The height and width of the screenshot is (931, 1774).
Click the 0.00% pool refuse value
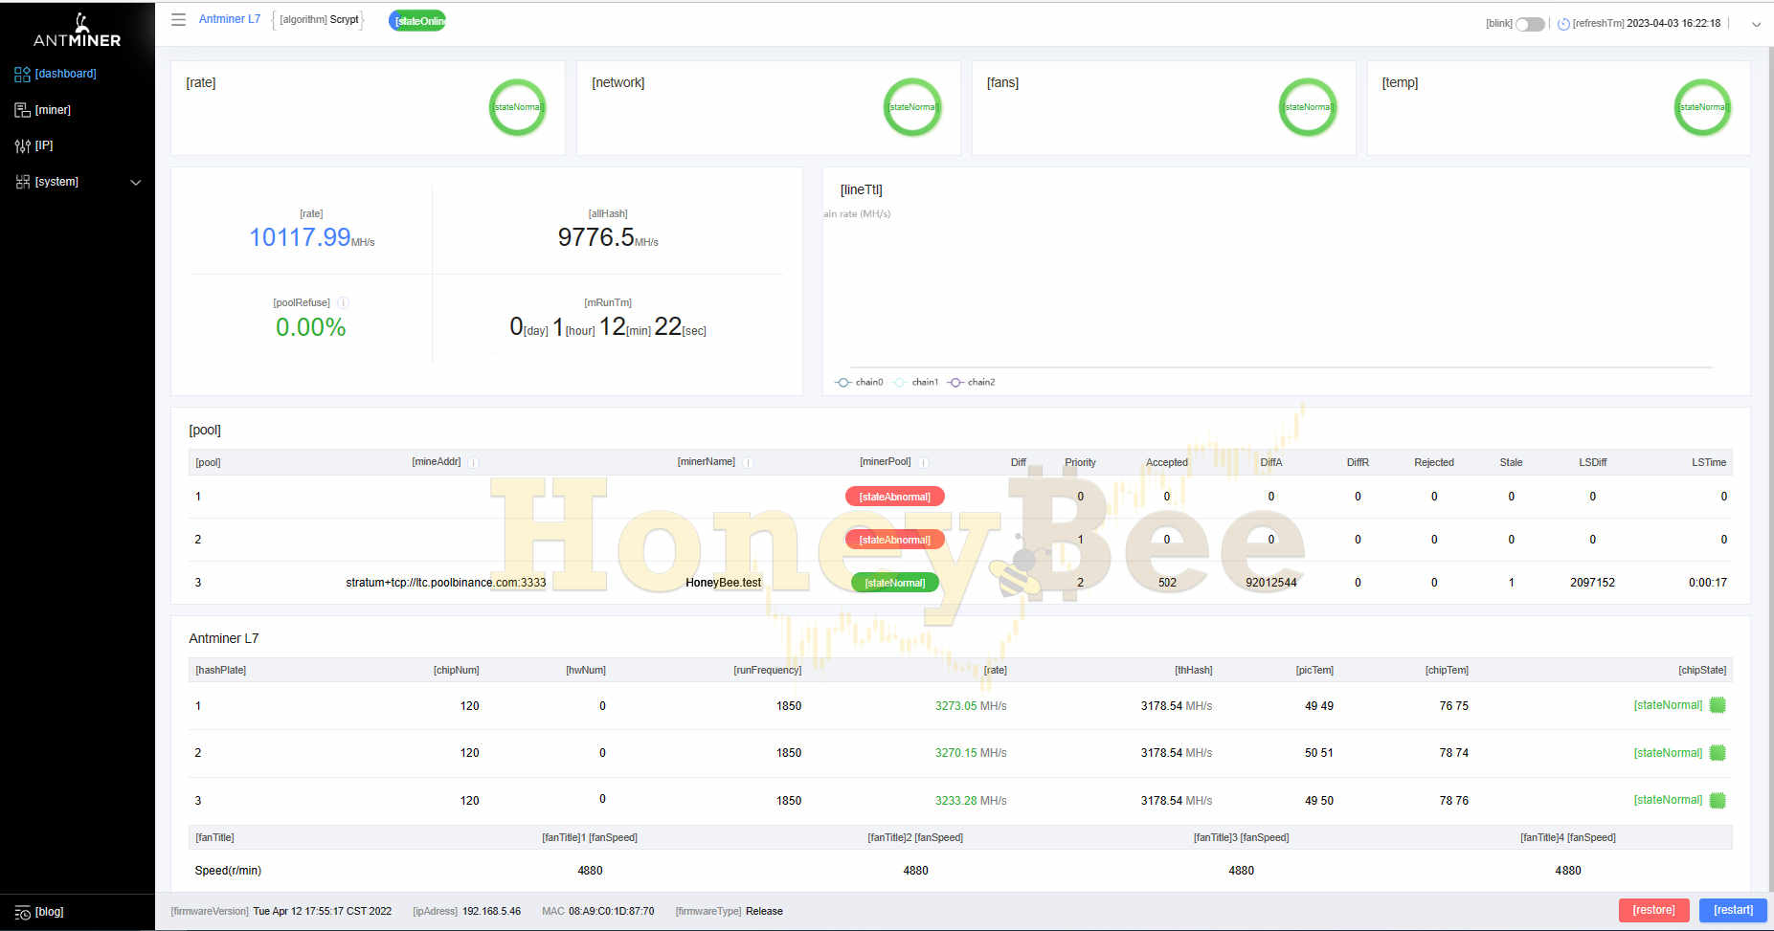click(x=310, y=327)
